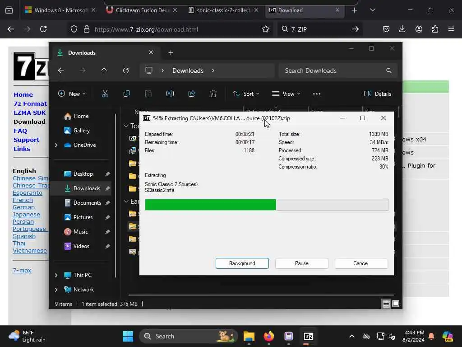Viewport: 462px width, 347px height.
Task: Open a new Firefox tab
Action: tap(355, 10)
